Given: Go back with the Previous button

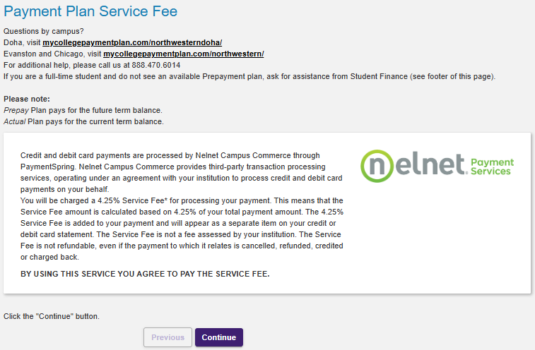Looking at the screenshot, I should [168, 337].
